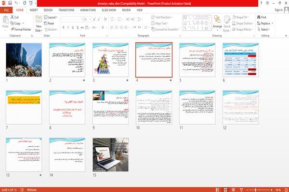
Task: Click the Format Painter brush icon
Action: [13, 29]
